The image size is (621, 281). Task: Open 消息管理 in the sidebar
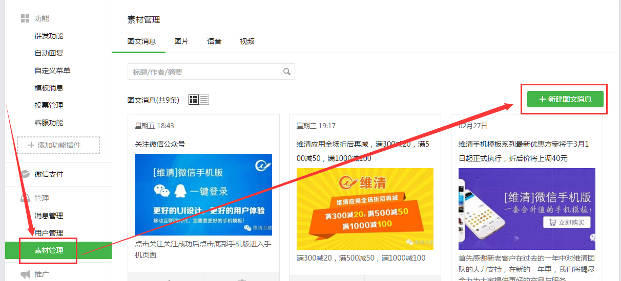pyautogui.click(x=49, y=216)
